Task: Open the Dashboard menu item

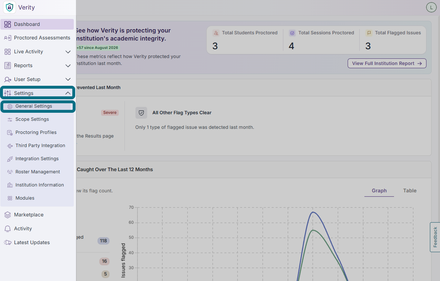Action: pos(37,24)
